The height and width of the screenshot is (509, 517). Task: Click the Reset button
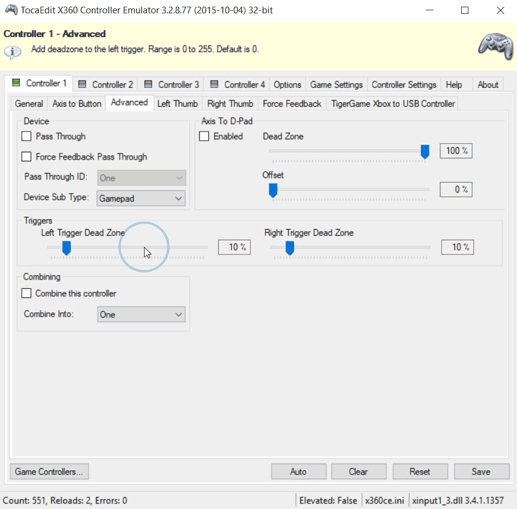[420, 471]
